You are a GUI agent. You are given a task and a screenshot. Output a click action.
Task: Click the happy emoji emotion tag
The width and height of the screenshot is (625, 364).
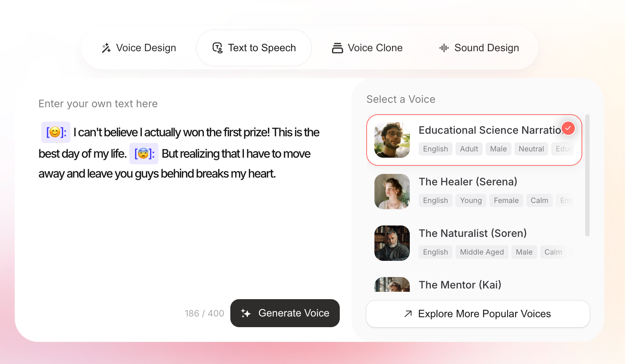pos(56,132)
